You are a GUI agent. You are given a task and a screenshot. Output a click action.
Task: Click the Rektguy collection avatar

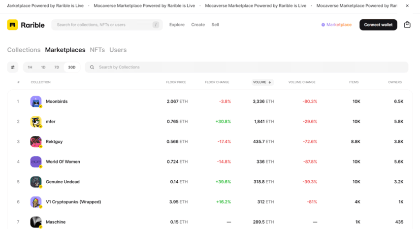click(36, 142)
